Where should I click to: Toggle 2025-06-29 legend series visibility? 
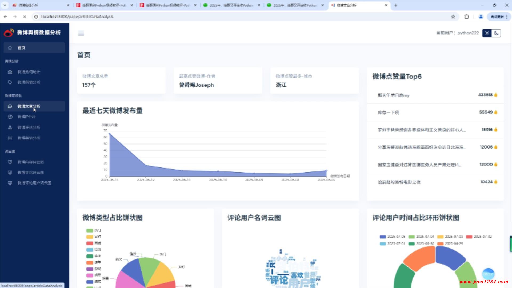pos(450,243)
